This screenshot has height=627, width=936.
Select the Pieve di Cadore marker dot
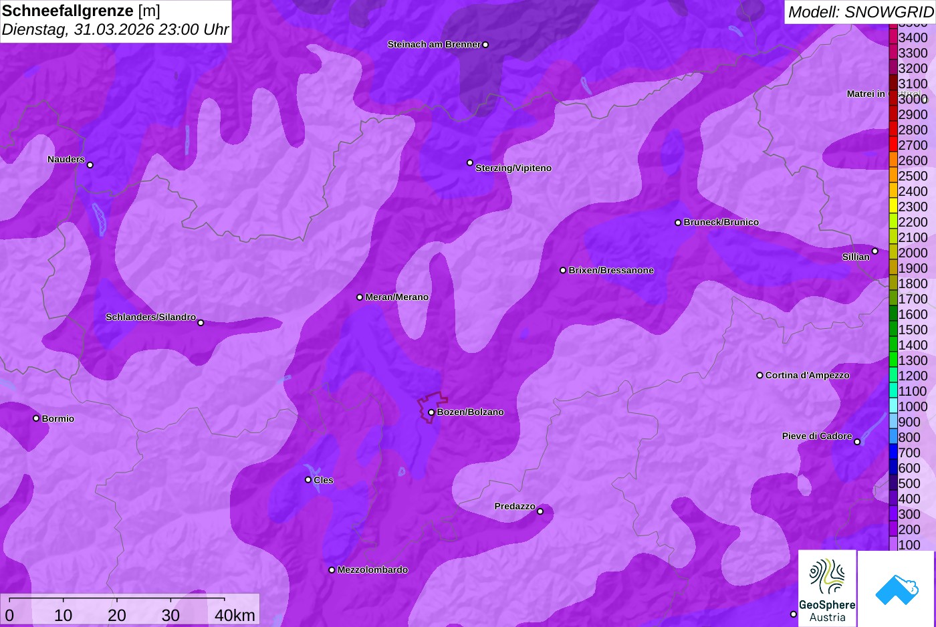[x=857, y=442]
